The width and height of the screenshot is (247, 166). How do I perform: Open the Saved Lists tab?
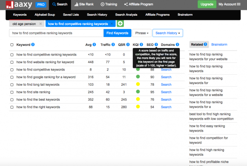pyautogui.click(x=71, y=14)
